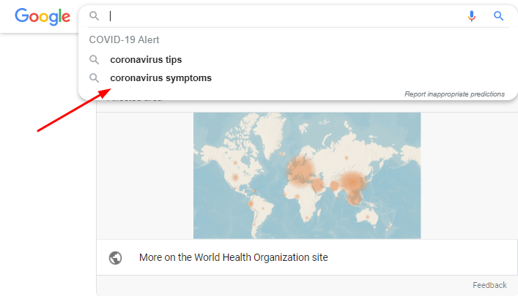
Task: Click the Feedback link
Action: pyautogui.click(x=489, y=285)
